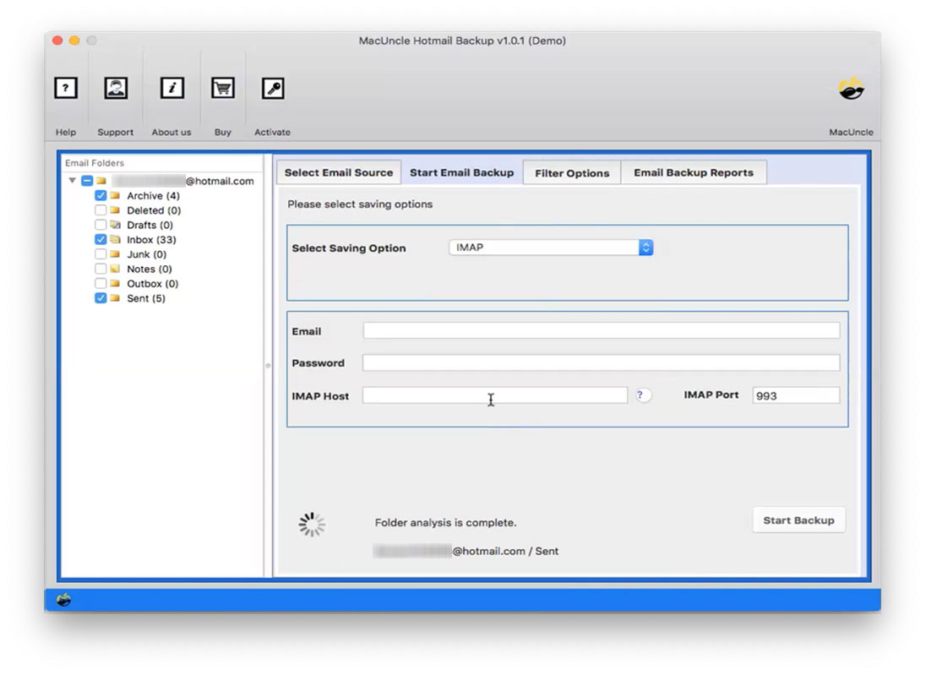Open the Help section
The height and width of the screenshot is (675, 926).
(x=65, y=88)
